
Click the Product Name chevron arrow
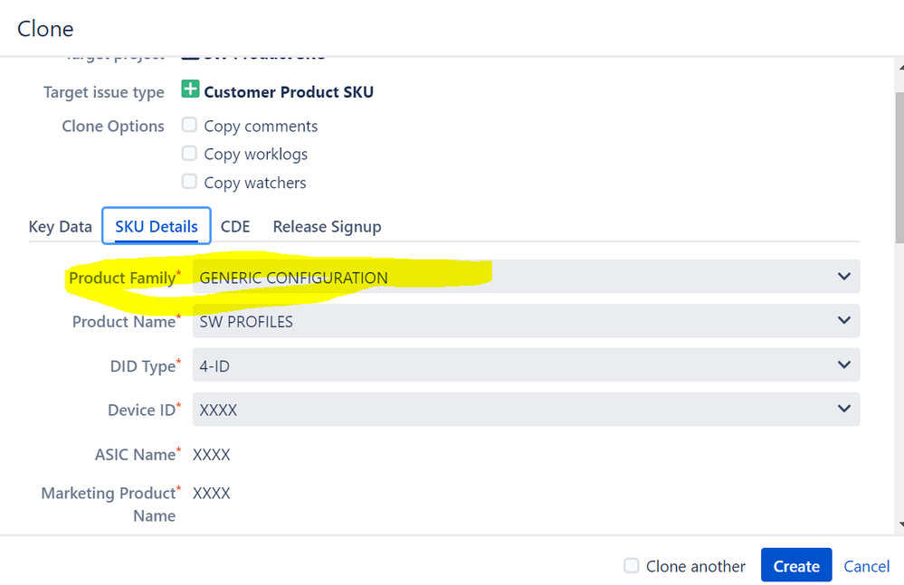[x=844, y=320]
